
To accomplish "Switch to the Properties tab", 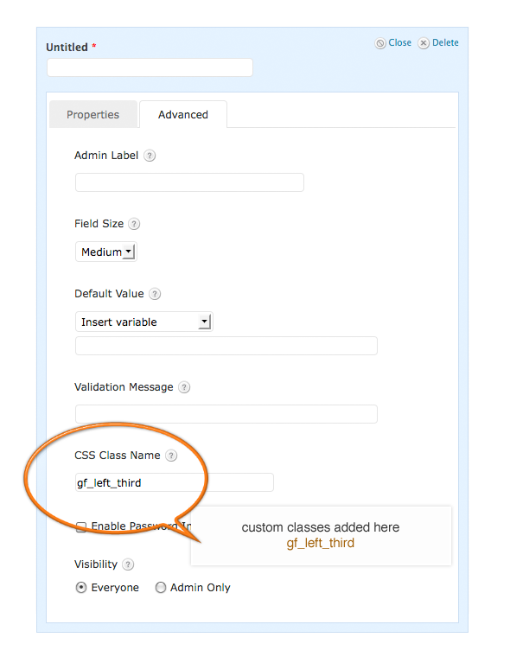I will click(93, 115).
